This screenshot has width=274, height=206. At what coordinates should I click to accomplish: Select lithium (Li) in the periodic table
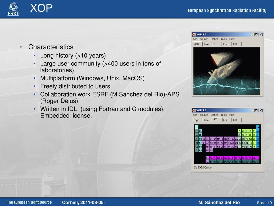coord(197,131)
